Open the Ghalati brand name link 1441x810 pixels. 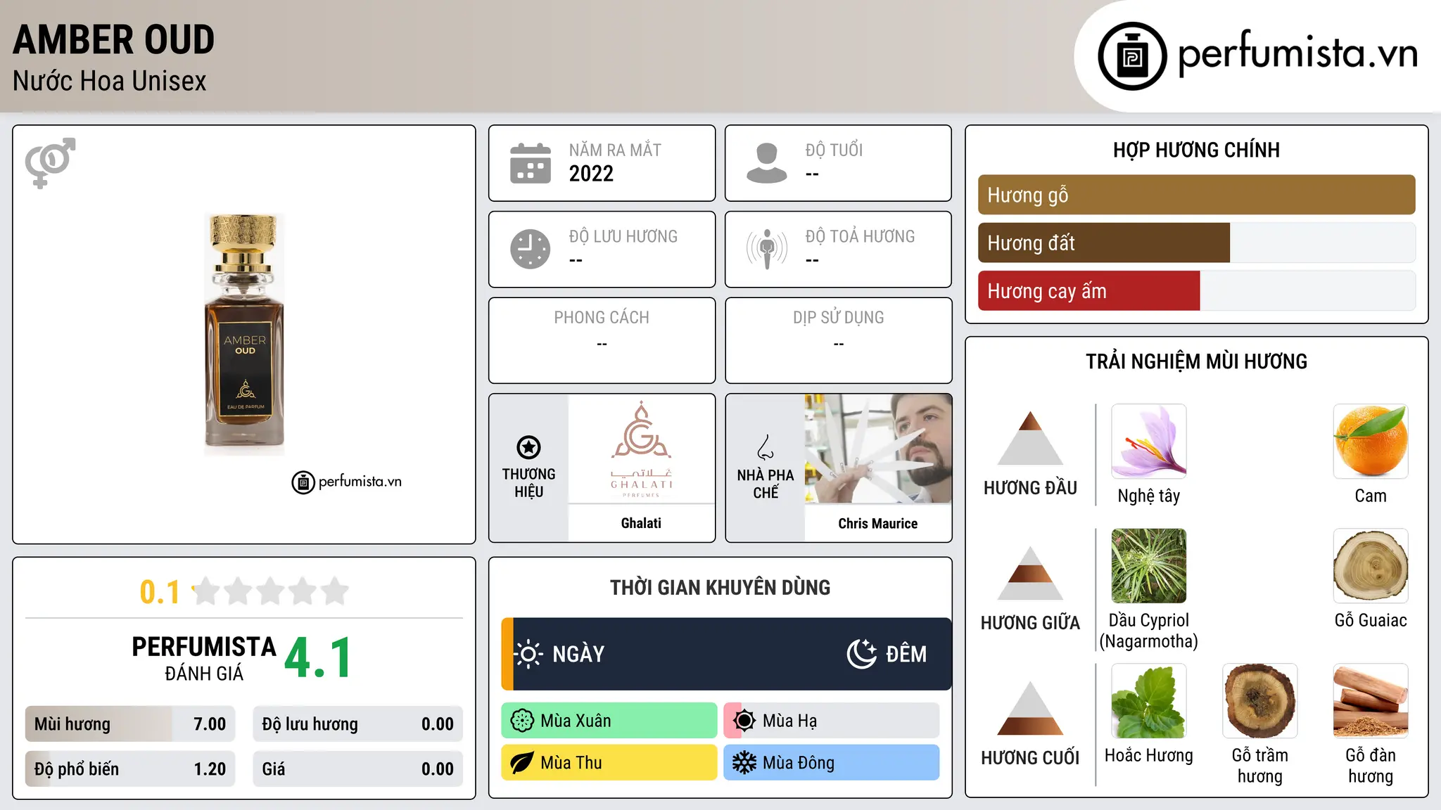pos(641,523)
